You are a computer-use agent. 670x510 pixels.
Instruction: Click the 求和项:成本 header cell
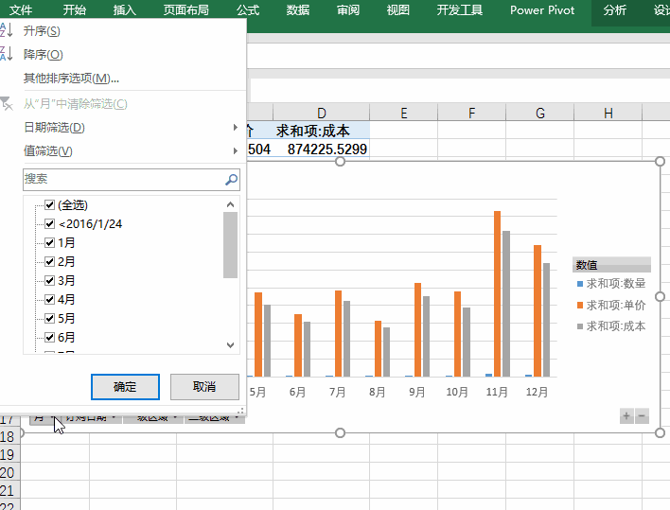[322, 131]
